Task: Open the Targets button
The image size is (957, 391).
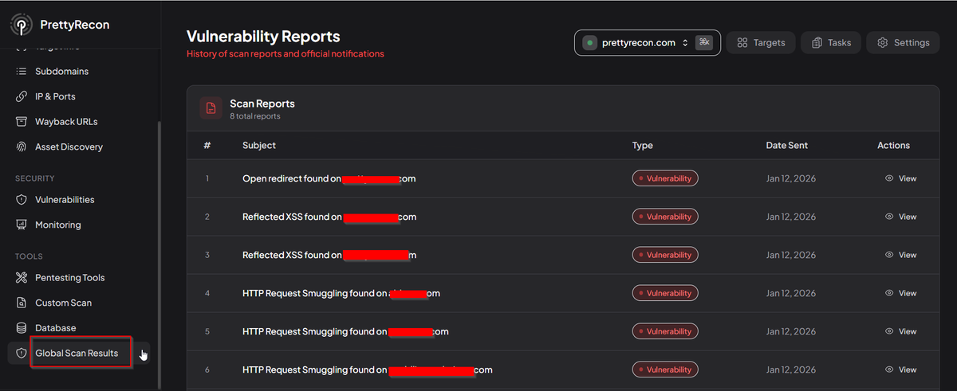Action: point(761,43)
